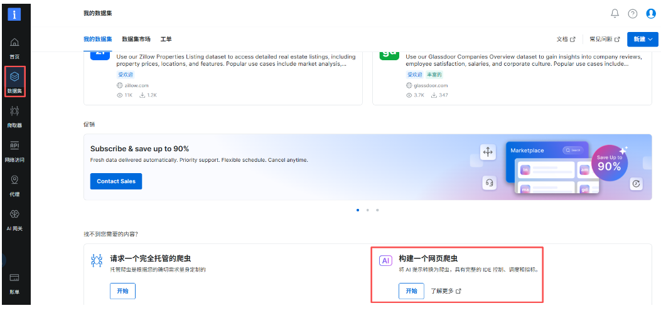Switch to 数据集市场 tab

136,39
